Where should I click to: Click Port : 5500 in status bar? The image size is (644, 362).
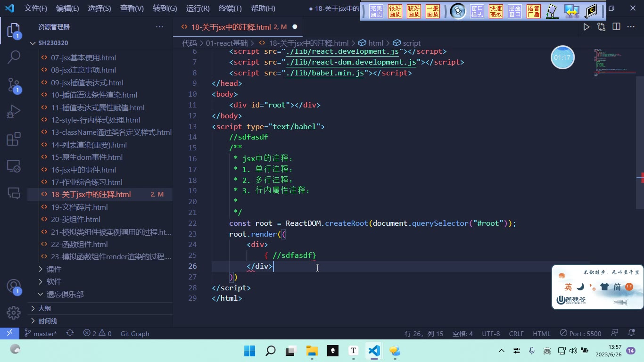pos(580,333)
